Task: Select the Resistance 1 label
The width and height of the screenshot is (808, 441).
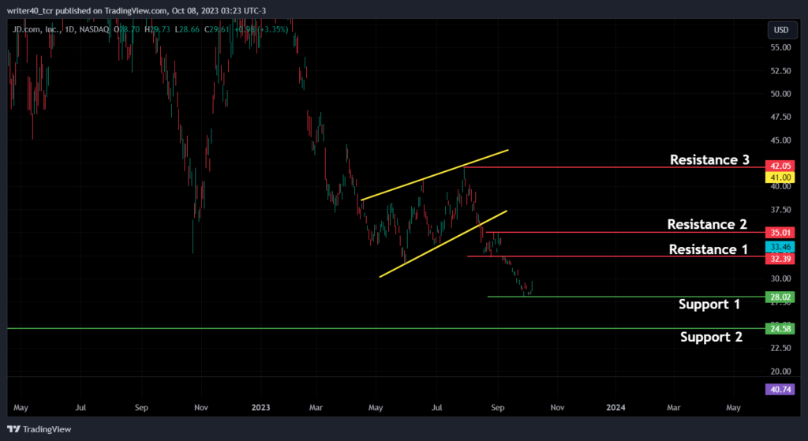Action: 708,249
